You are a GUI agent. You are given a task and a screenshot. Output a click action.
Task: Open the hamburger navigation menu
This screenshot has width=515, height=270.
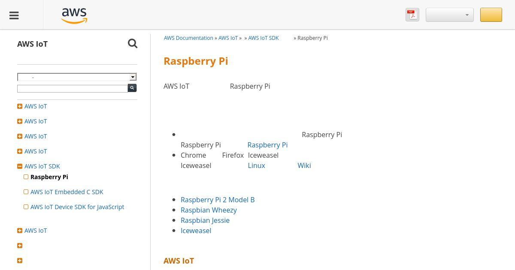point(14,15)
